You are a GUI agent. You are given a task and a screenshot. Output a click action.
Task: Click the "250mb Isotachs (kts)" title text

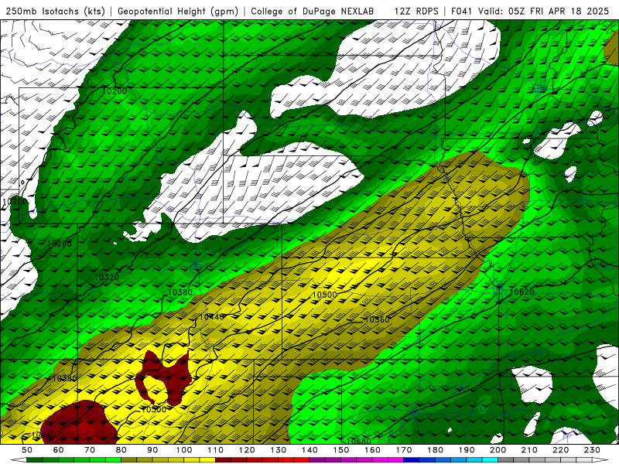pyautogui.click(x=55, y=11)
